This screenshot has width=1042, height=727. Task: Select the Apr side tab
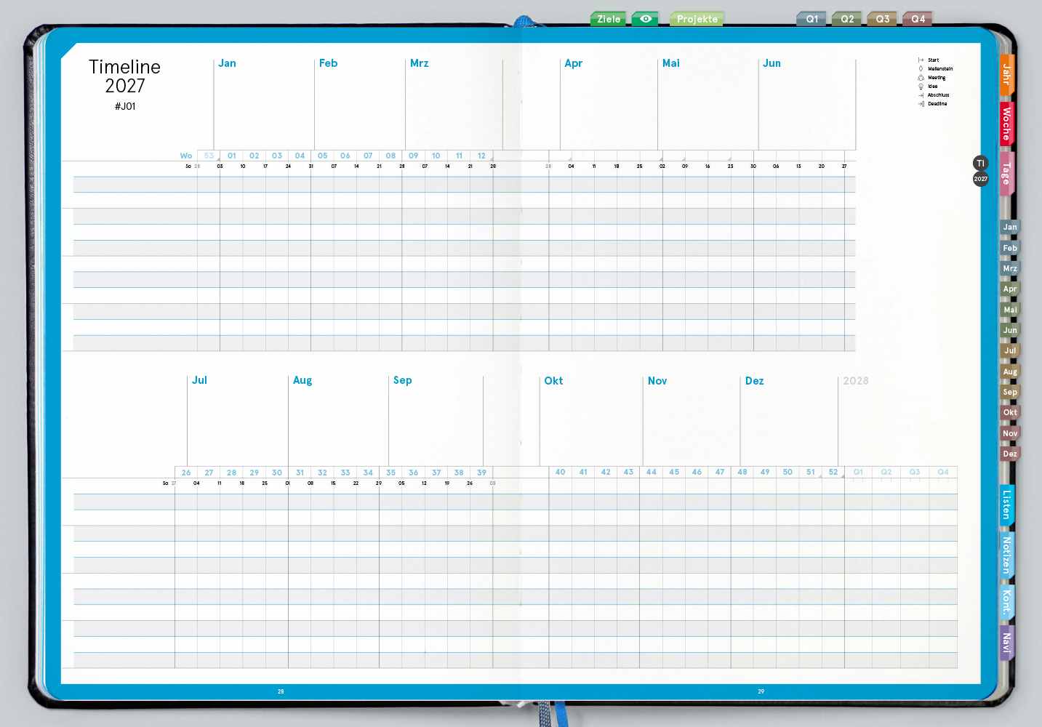pyautogui.click(x=1010, y=289)
